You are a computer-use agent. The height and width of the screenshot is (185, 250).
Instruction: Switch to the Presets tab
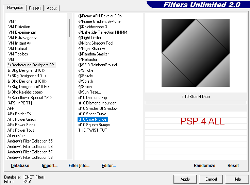point(35,8)
